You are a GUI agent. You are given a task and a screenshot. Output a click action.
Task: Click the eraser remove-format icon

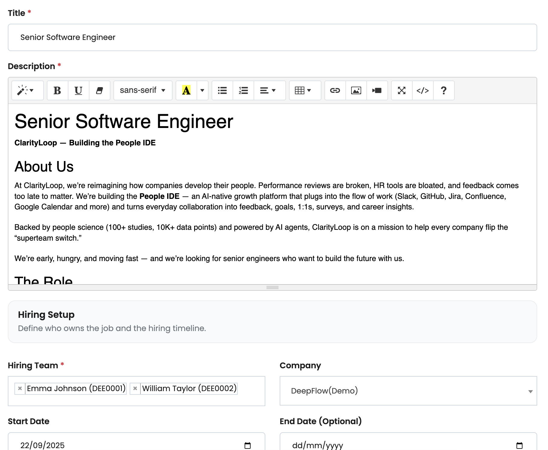[x=99, y=90]
